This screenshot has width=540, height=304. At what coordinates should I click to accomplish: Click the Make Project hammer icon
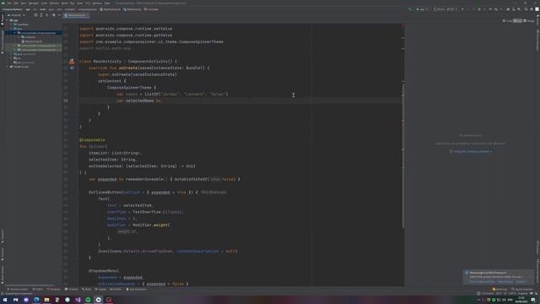[x=410, y=9]
